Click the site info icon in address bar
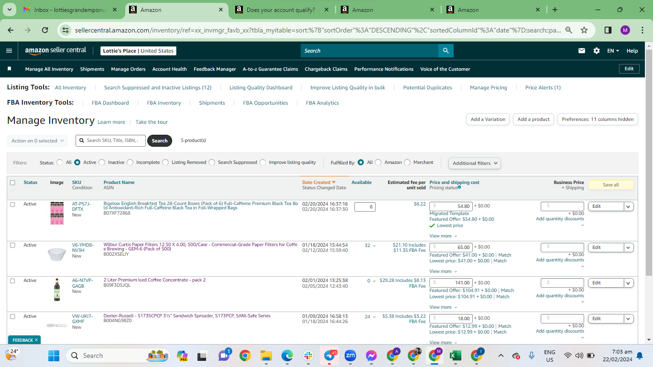The image size is (653, 367). coord(65,30)
